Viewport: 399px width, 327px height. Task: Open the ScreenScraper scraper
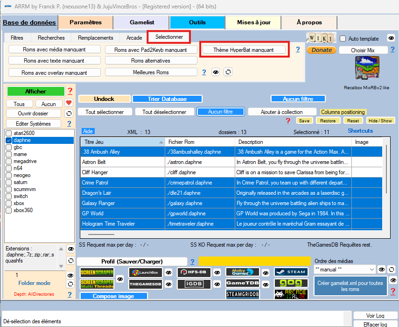[97, 272]
